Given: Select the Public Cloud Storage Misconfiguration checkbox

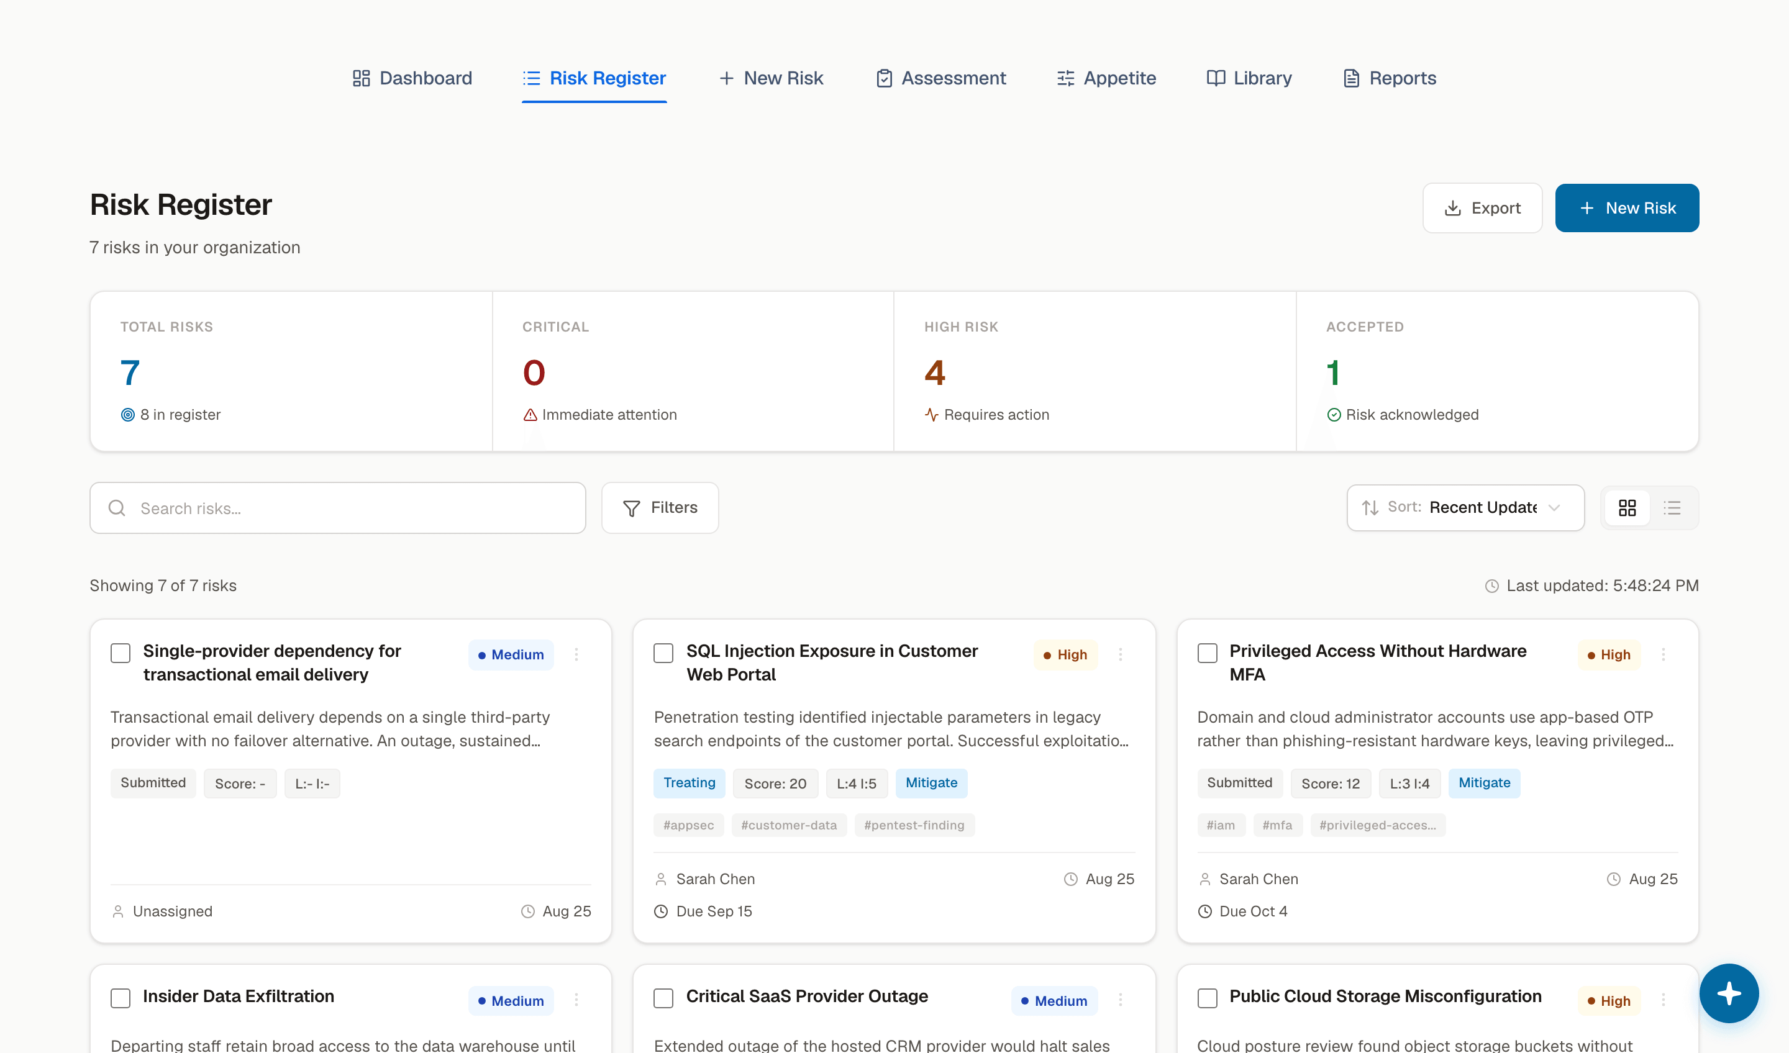Looking at the screenshot, I should [x=1208, y=998].
